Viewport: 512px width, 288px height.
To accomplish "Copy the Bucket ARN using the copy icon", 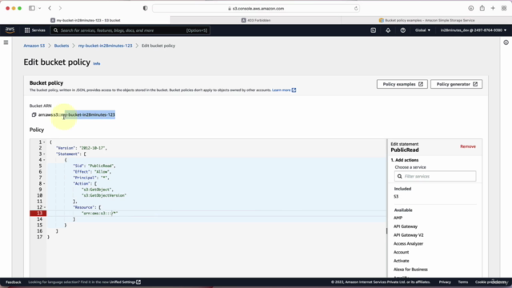I will (34, 114).
